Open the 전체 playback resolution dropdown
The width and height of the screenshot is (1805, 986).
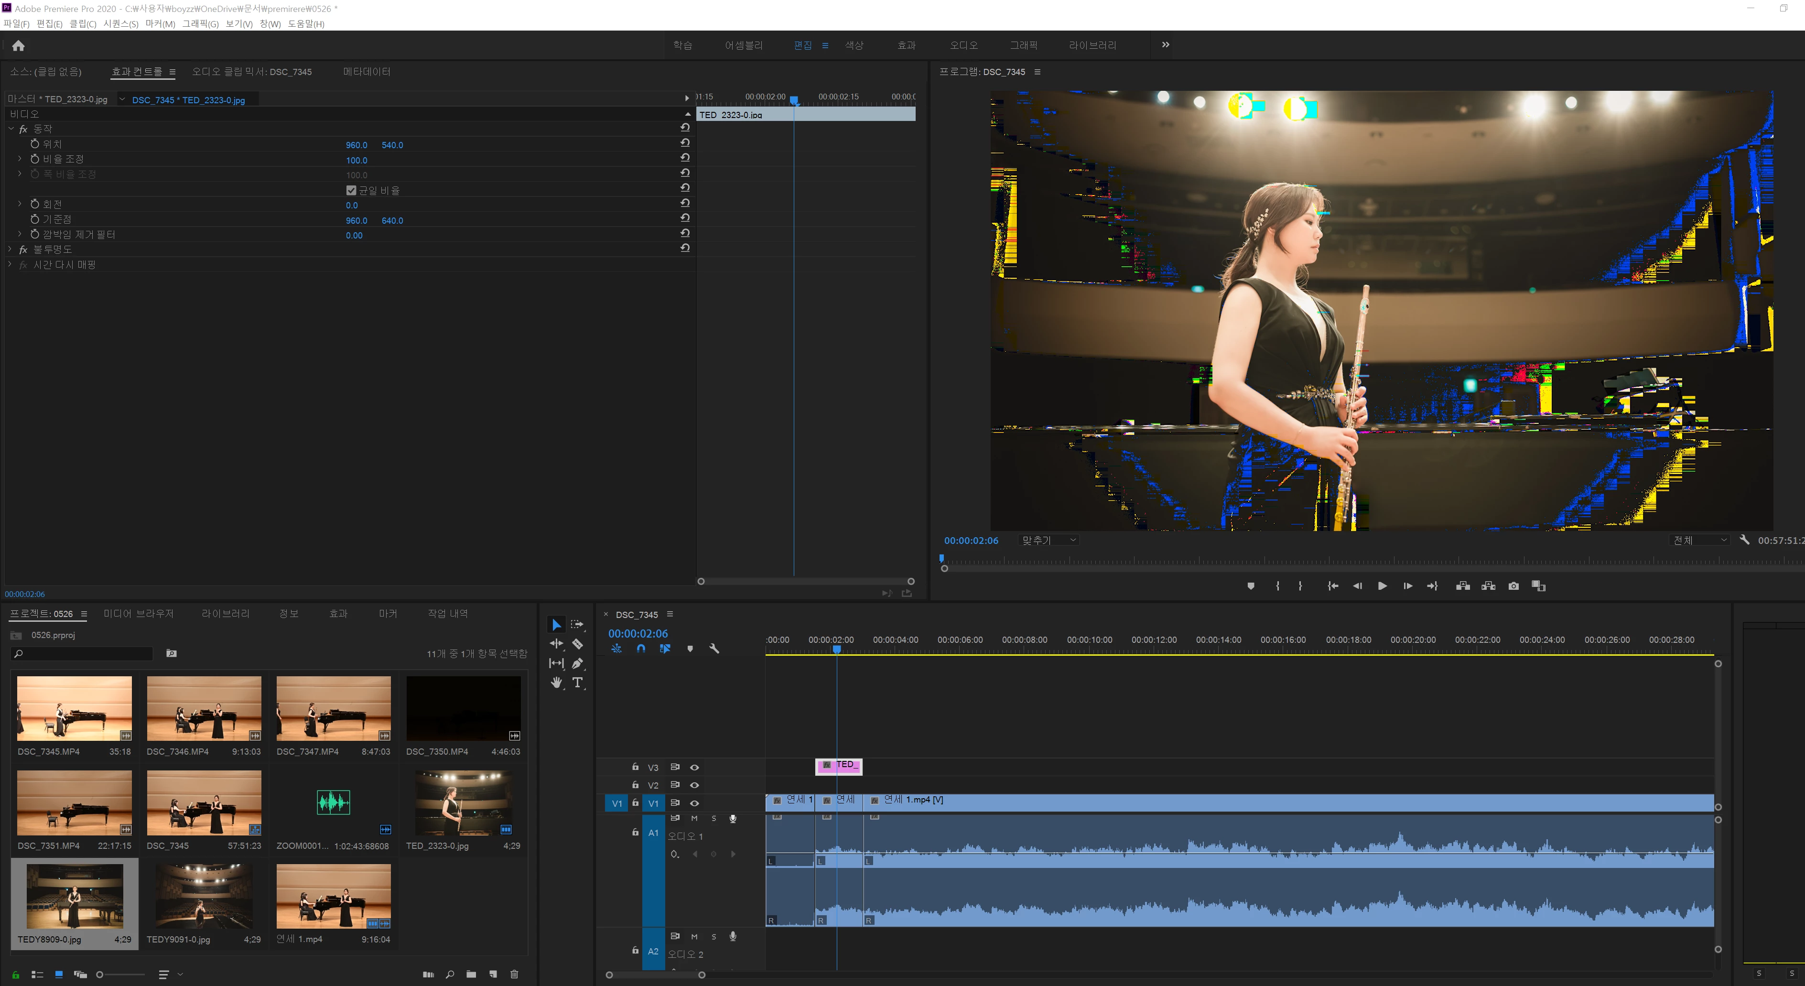point(1699,540)
